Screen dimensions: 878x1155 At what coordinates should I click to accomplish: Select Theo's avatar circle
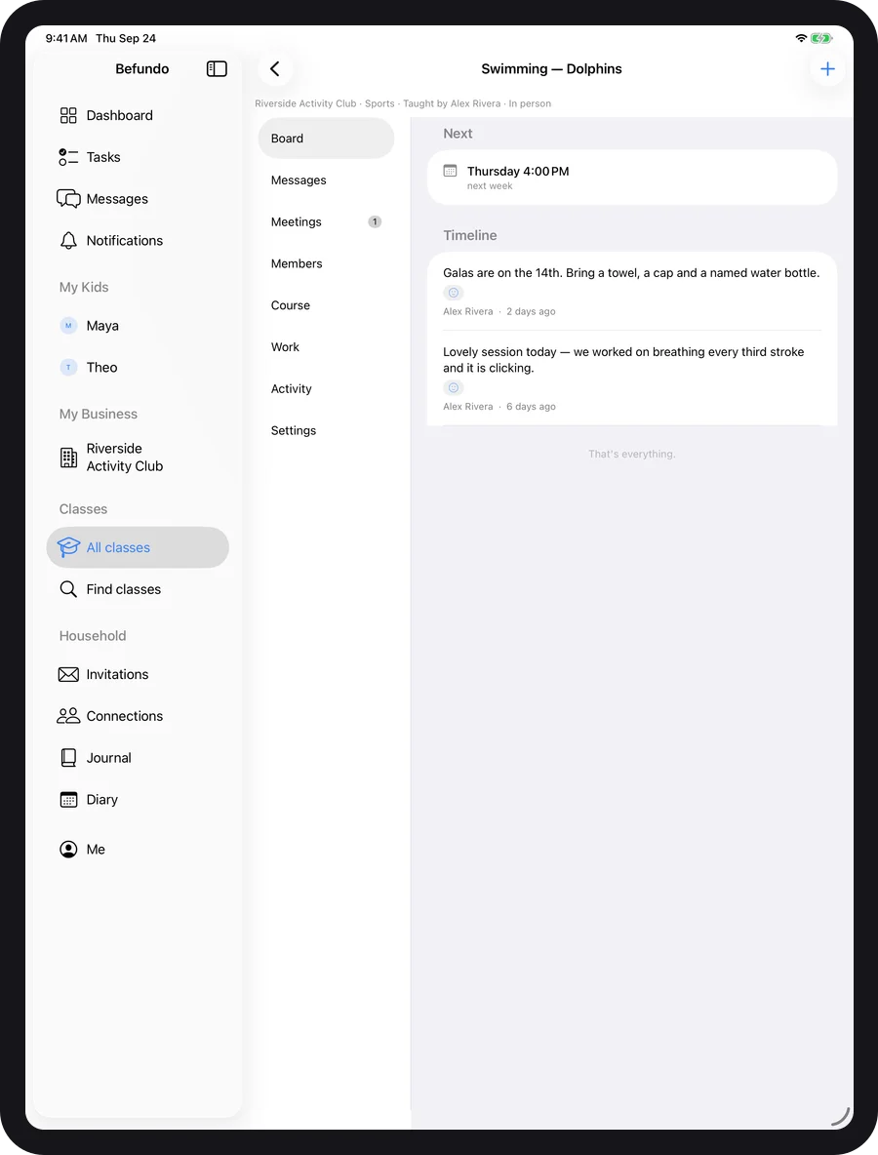click(68, 367)
